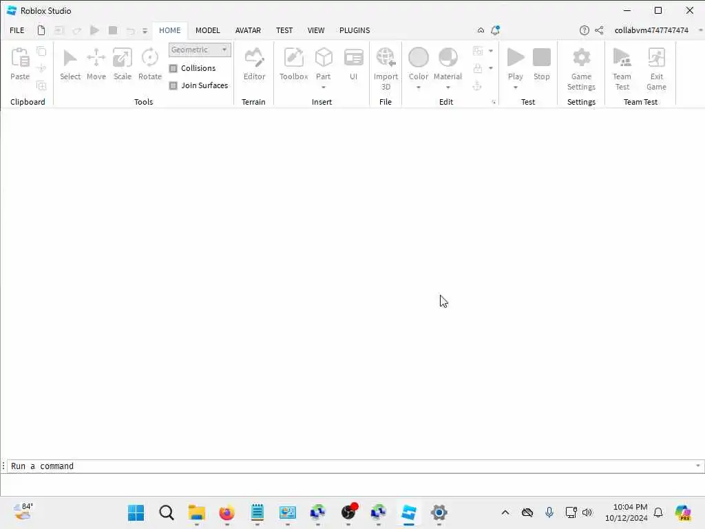Launch Firefox from the taskbar

pyautogui.click(x=227, y=512)
